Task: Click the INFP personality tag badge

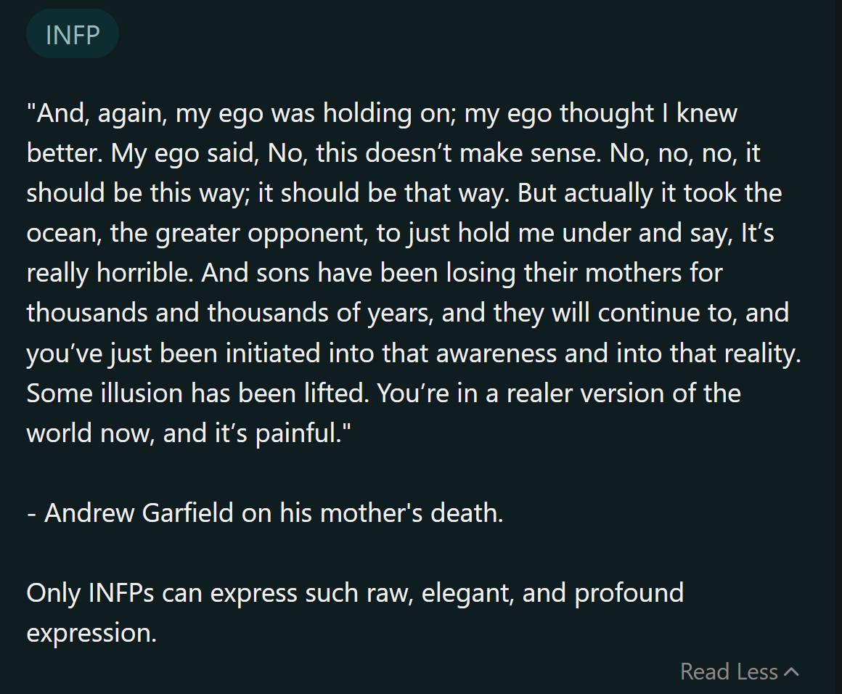Action: click(x=73, y=34)
